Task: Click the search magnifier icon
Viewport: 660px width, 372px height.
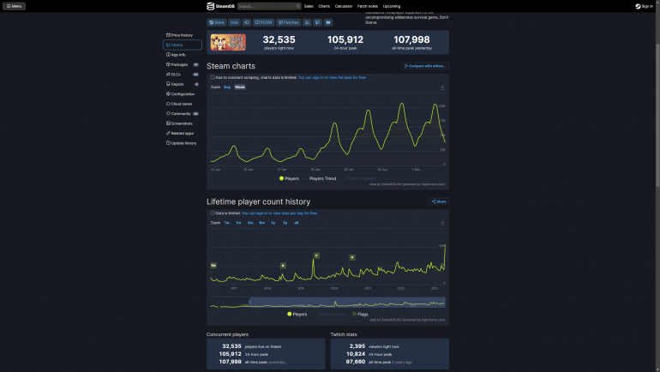Action: [297, 6]
